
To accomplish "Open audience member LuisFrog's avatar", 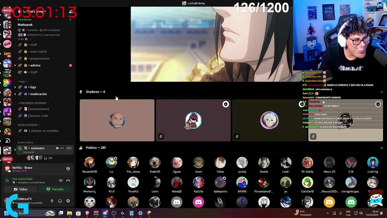I will (372, 163).
